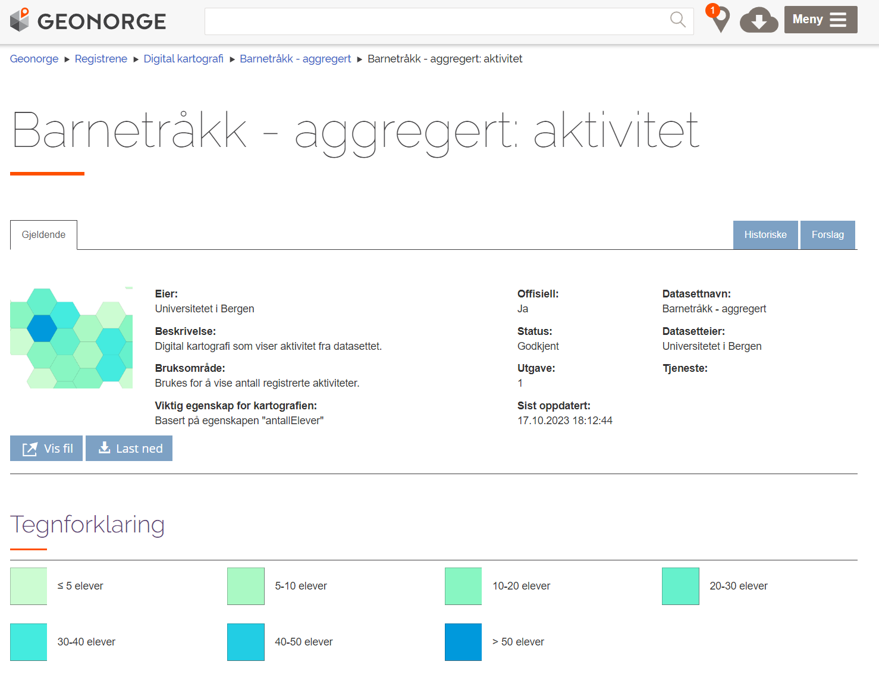Switch to the Forslag tab
The height and width of the screenshot is (677, 879).
click(828, 235)
